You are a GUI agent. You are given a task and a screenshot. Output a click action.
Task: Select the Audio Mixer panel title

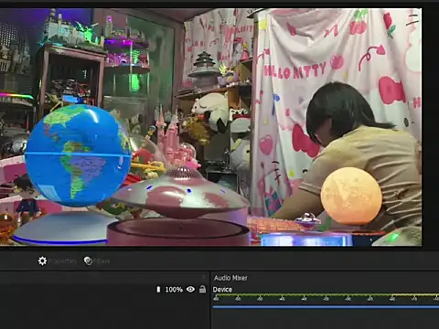230,278
